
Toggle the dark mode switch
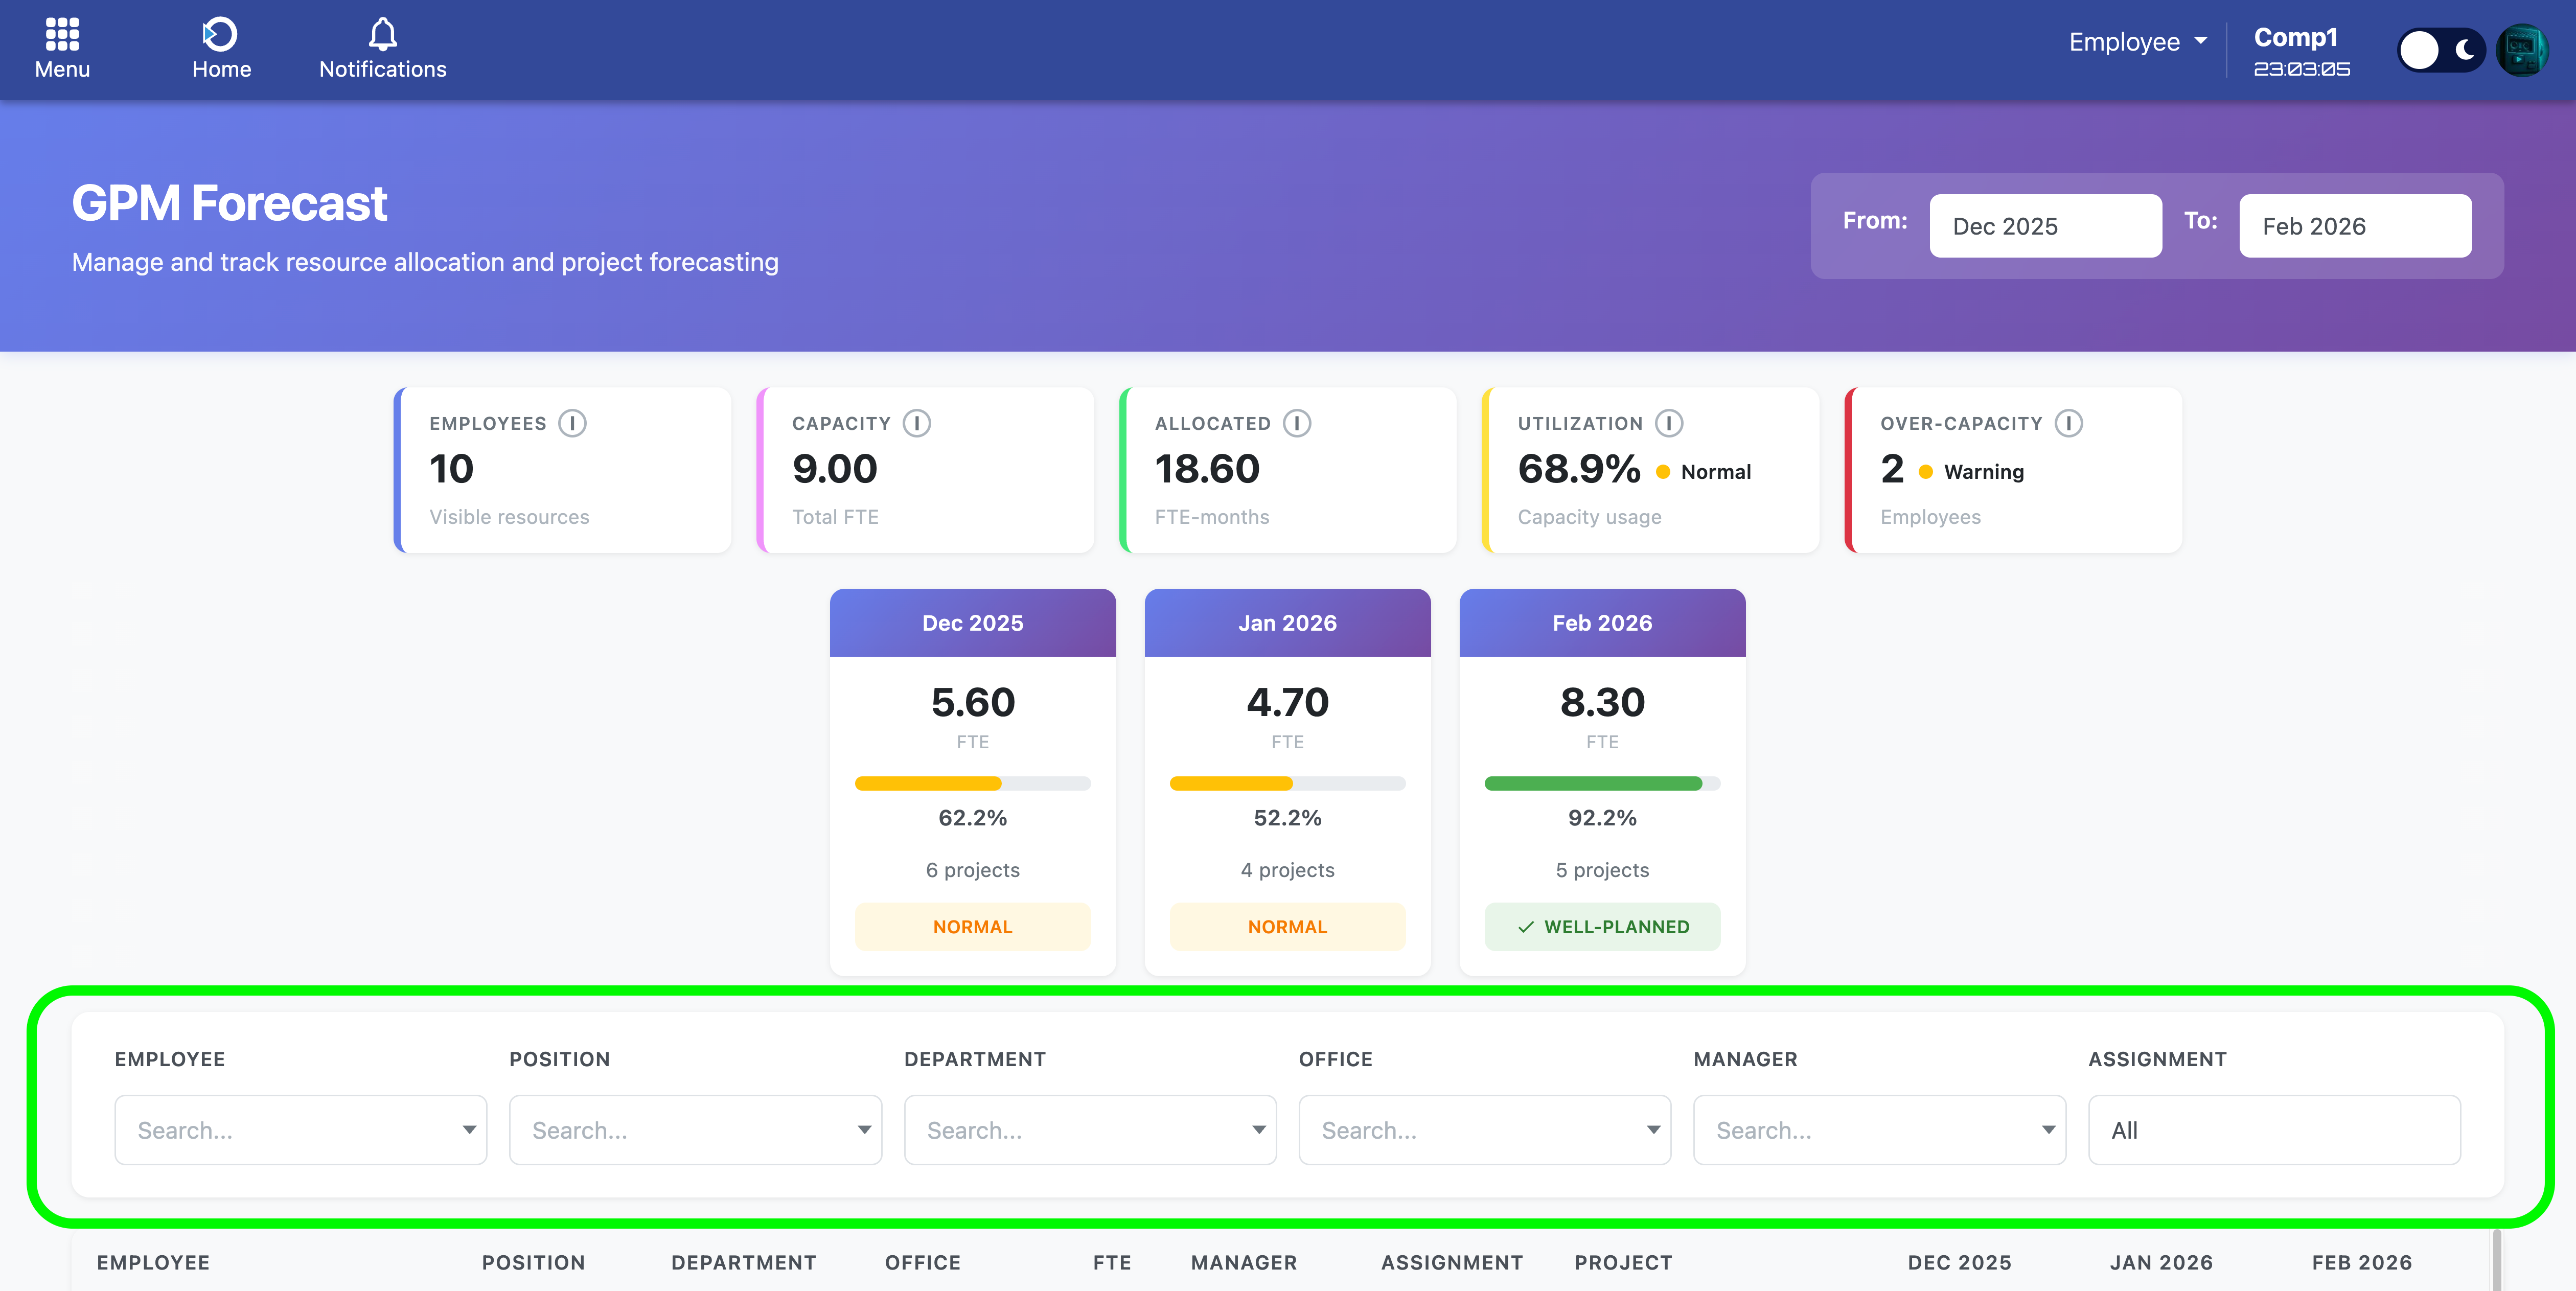[x=2440, y=50]
